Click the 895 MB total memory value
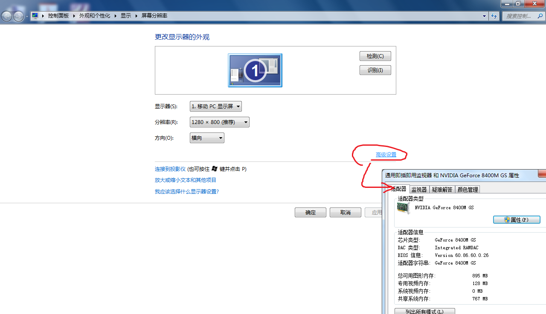This screenshot has width=546, height=314. pos(480,276)
